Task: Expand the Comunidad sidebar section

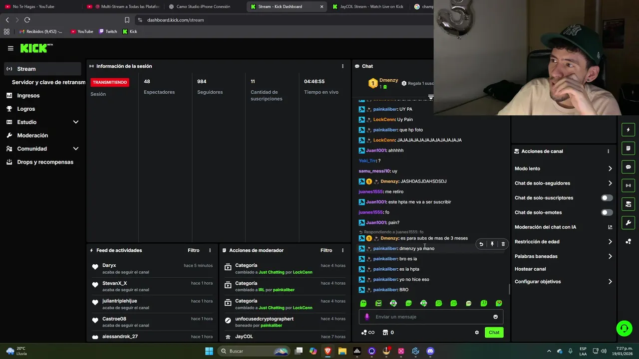Action: point(76,149)
